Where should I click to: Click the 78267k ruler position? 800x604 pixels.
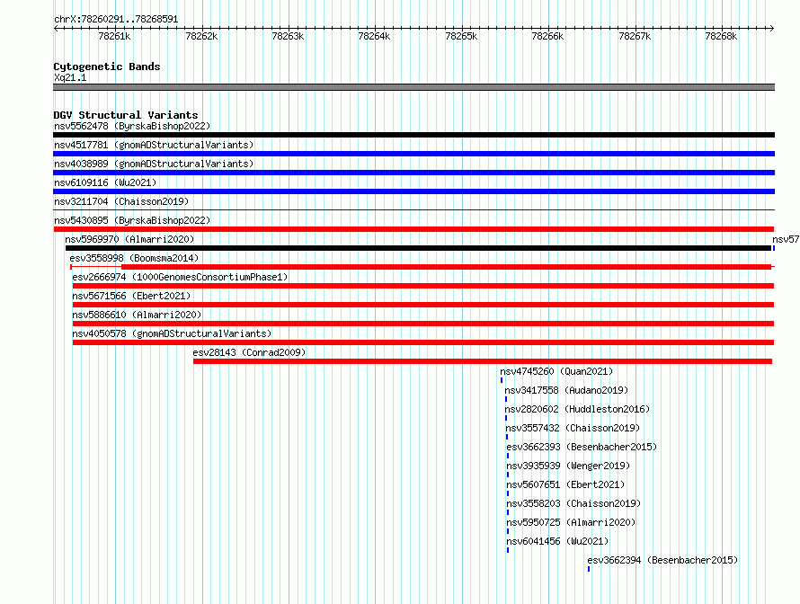[635, 36]
